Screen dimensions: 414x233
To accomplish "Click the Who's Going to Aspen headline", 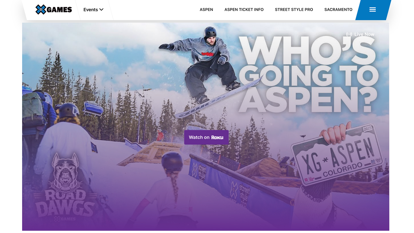I will pos(308,74).
